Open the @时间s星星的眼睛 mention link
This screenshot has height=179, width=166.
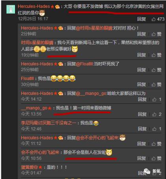tap(94, 28)
